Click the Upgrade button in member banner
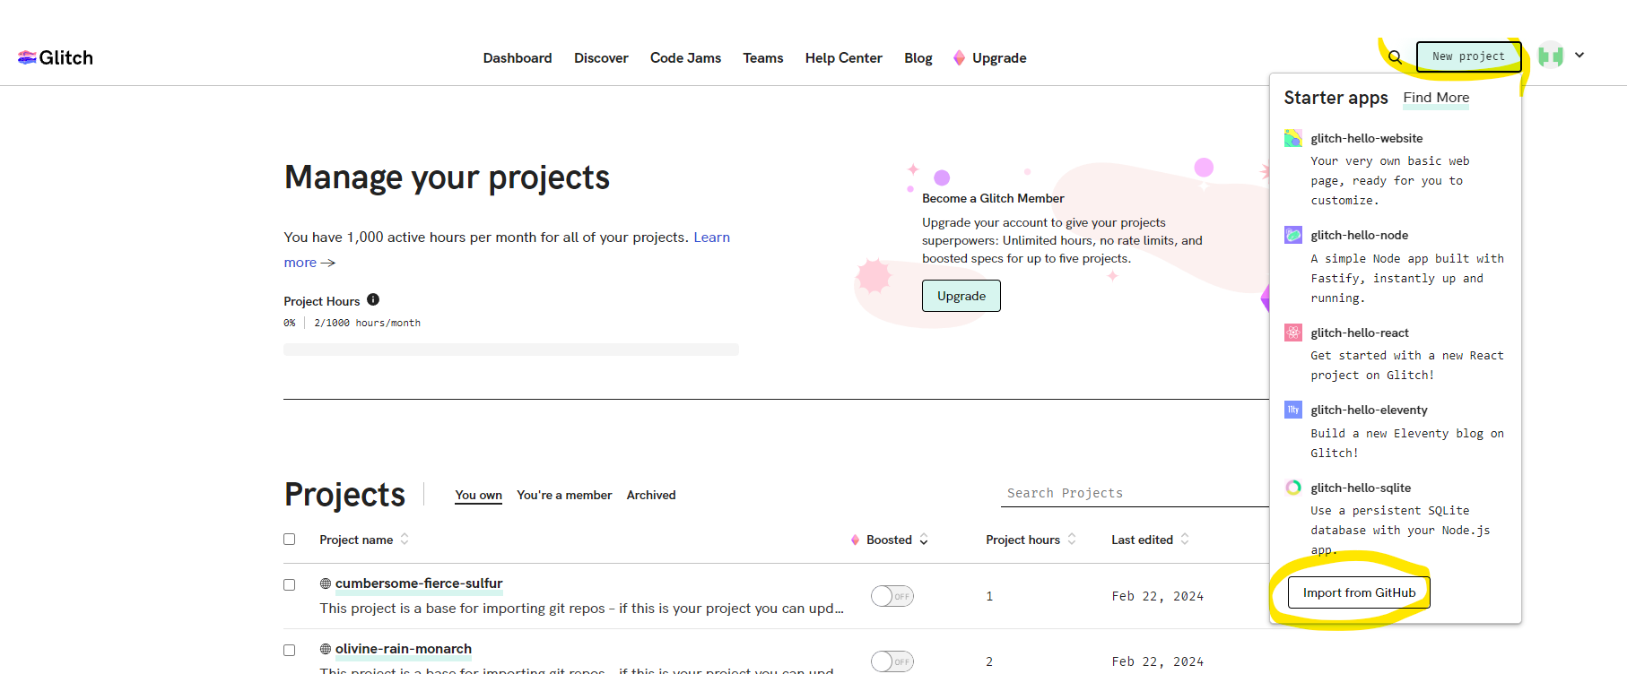 [x=961, y=296]
